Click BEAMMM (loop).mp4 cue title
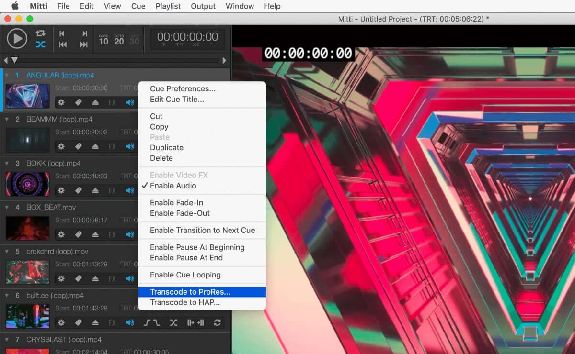575x354 pixels. click(59, 119)
